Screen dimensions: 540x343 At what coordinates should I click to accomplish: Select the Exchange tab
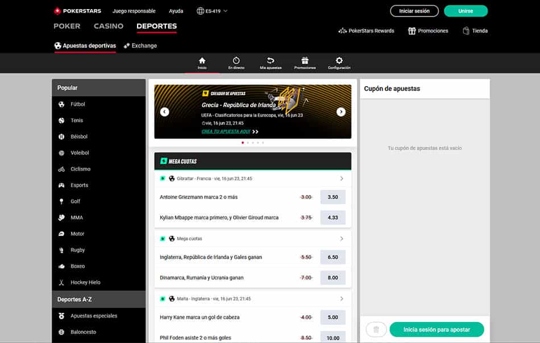click(x=140, y=46)
